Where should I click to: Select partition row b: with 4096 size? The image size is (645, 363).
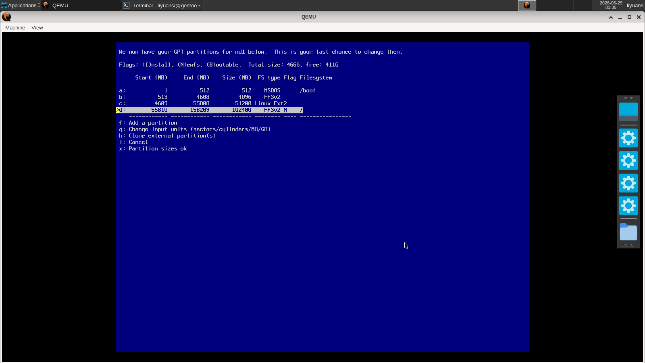point(200,97)
